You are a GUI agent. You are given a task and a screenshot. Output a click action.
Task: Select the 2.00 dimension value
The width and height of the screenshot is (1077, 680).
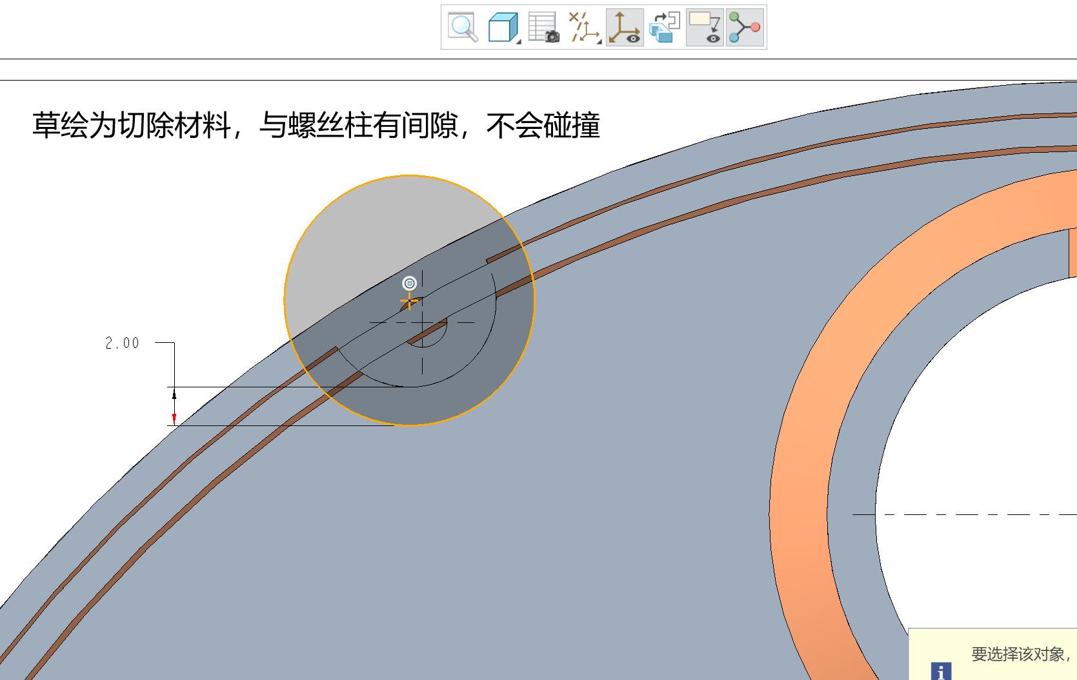coord(123,343)
